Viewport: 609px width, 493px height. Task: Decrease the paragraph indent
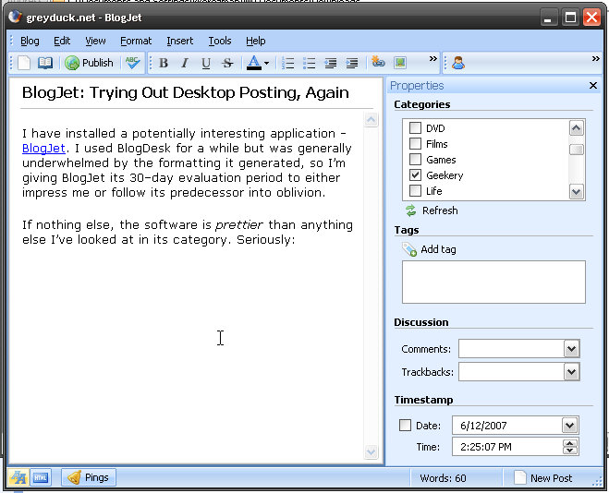point(331,63)
